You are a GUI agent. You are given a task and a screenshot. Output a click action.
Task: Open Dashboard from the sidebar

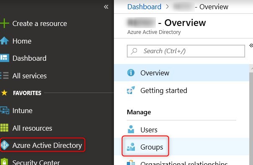coord(29,58)
